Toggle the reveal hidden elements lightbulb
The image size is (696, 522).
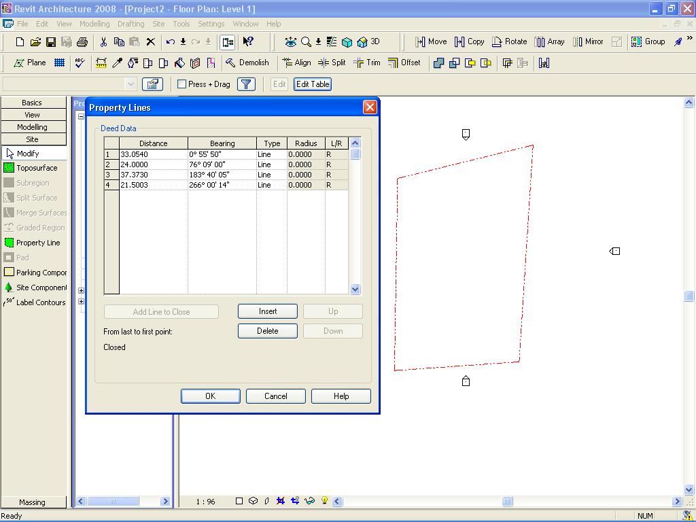tap(325, 501)
